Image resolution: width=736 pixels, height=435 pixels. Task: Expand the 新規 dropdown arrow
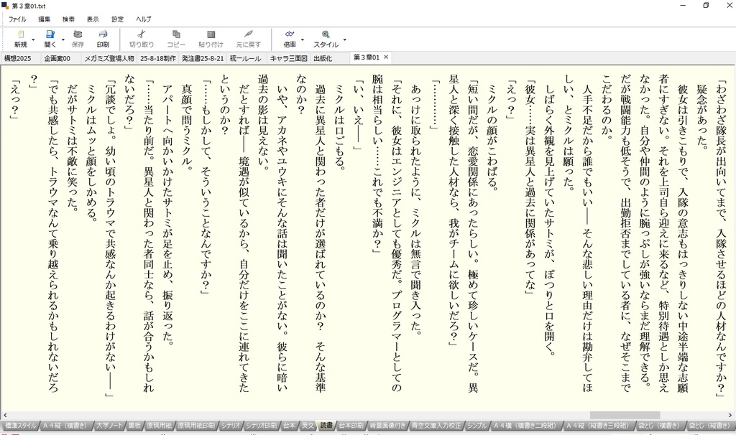click(33, 39)
